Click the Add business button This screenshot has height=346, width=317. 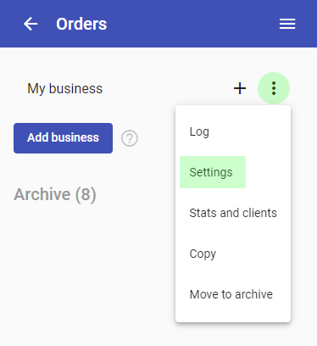click(x=63, y=138)
